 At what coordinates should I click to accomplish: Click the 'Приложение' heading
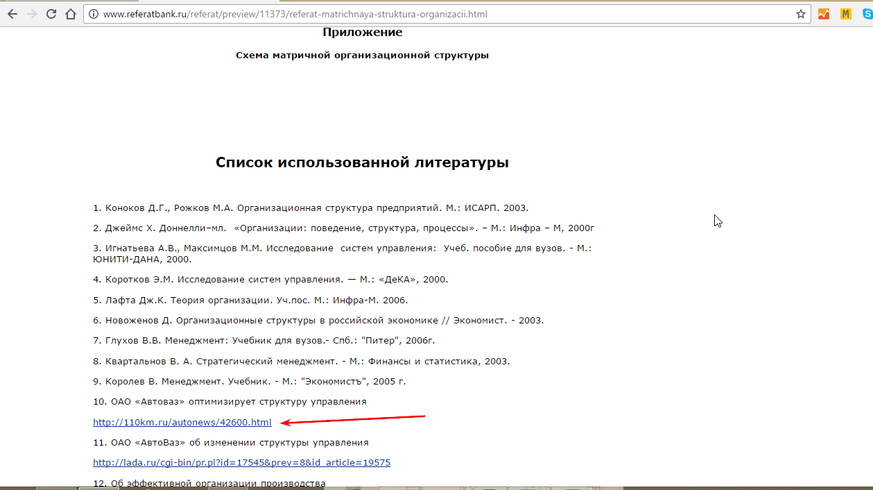click(x=362, y=32)
